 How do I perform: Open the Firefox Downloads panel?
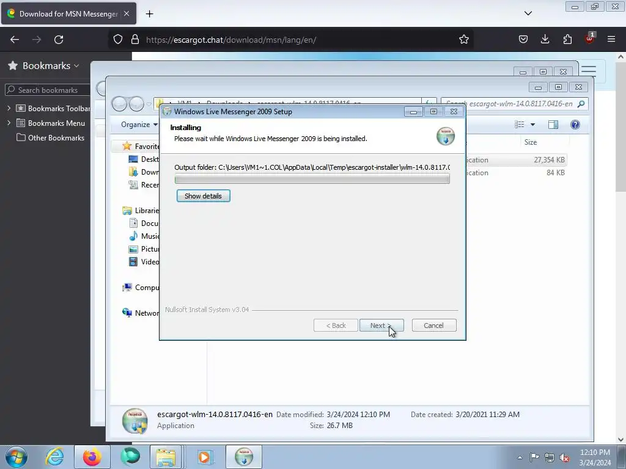545,40
